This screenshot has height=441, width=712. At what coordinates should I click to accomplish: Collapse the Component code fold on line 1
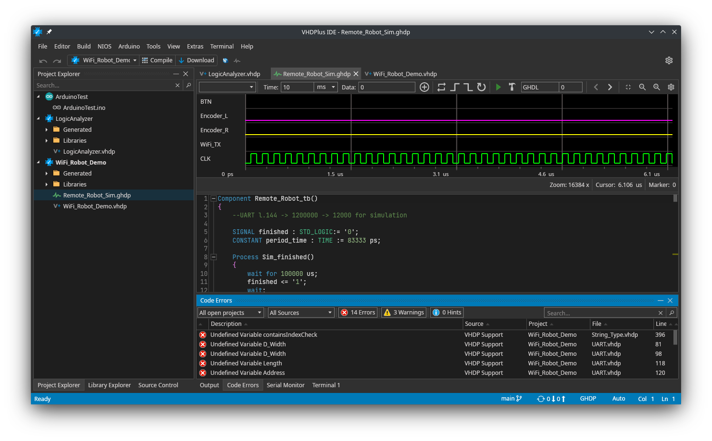pyautogui.click(x=214, y=198)
